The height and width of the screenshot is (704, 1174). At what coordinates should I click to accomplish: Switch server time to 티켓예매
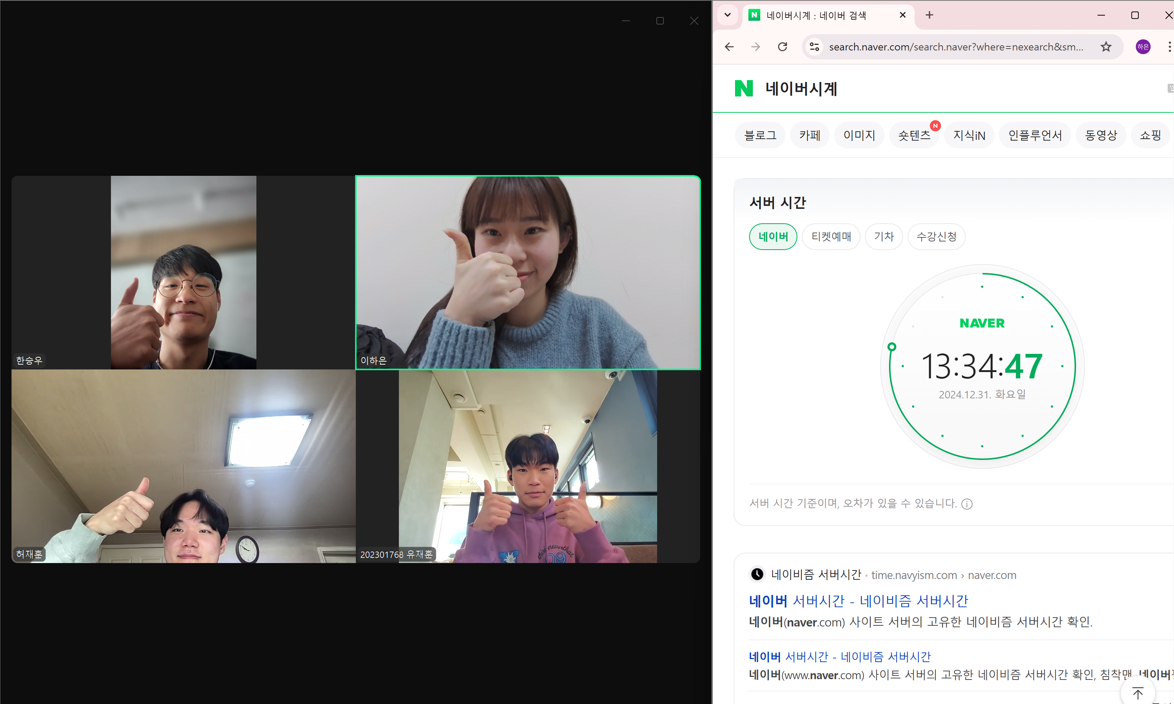point(831,236)
